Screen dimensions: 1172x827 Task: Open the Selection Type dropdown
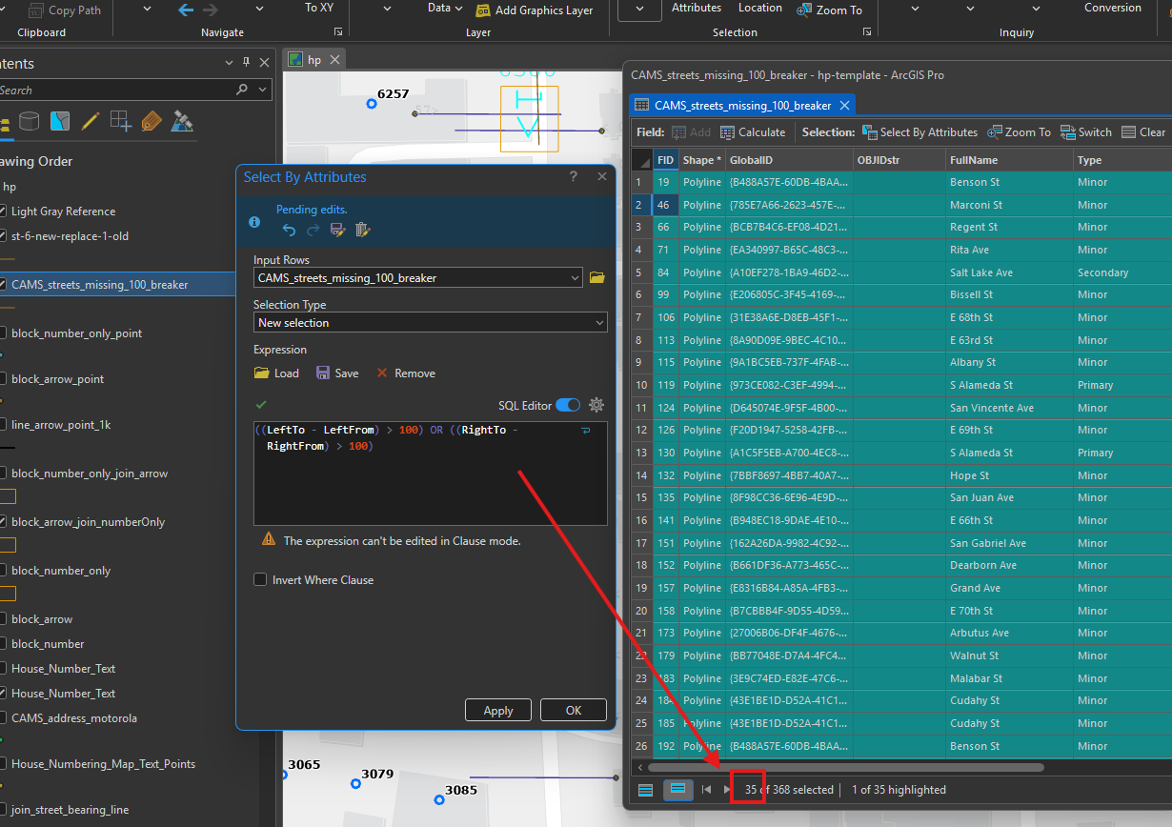coord(599,323)
